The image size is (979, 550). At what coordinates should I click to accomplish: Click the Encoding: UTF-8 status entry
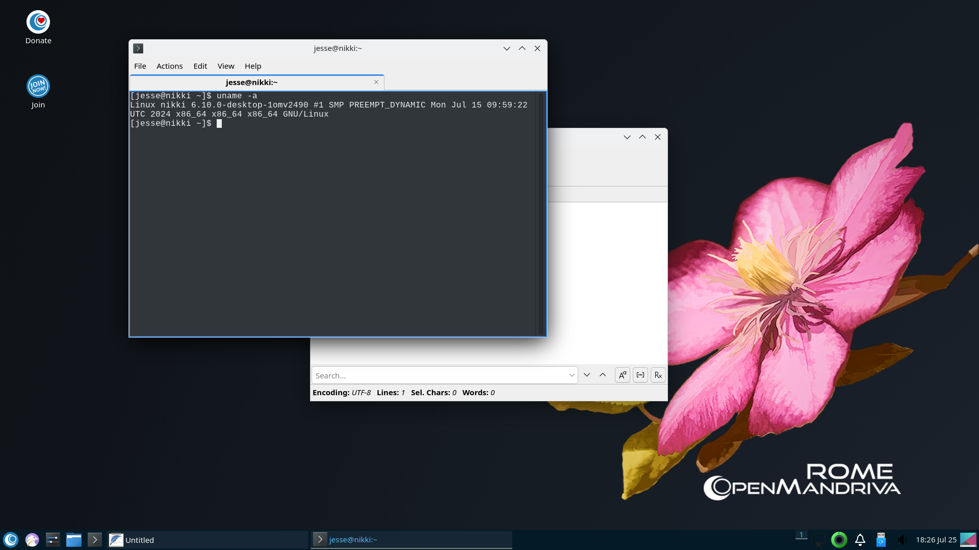[x=342, y=393]
